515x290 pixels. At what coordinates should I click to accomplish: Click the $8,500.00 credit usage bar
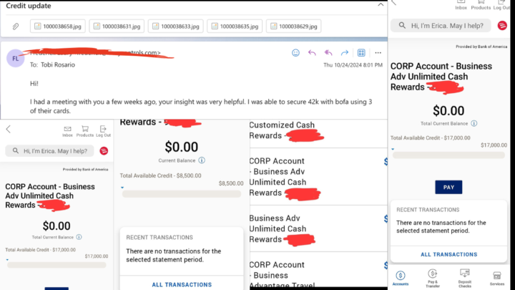coord(182,194)
